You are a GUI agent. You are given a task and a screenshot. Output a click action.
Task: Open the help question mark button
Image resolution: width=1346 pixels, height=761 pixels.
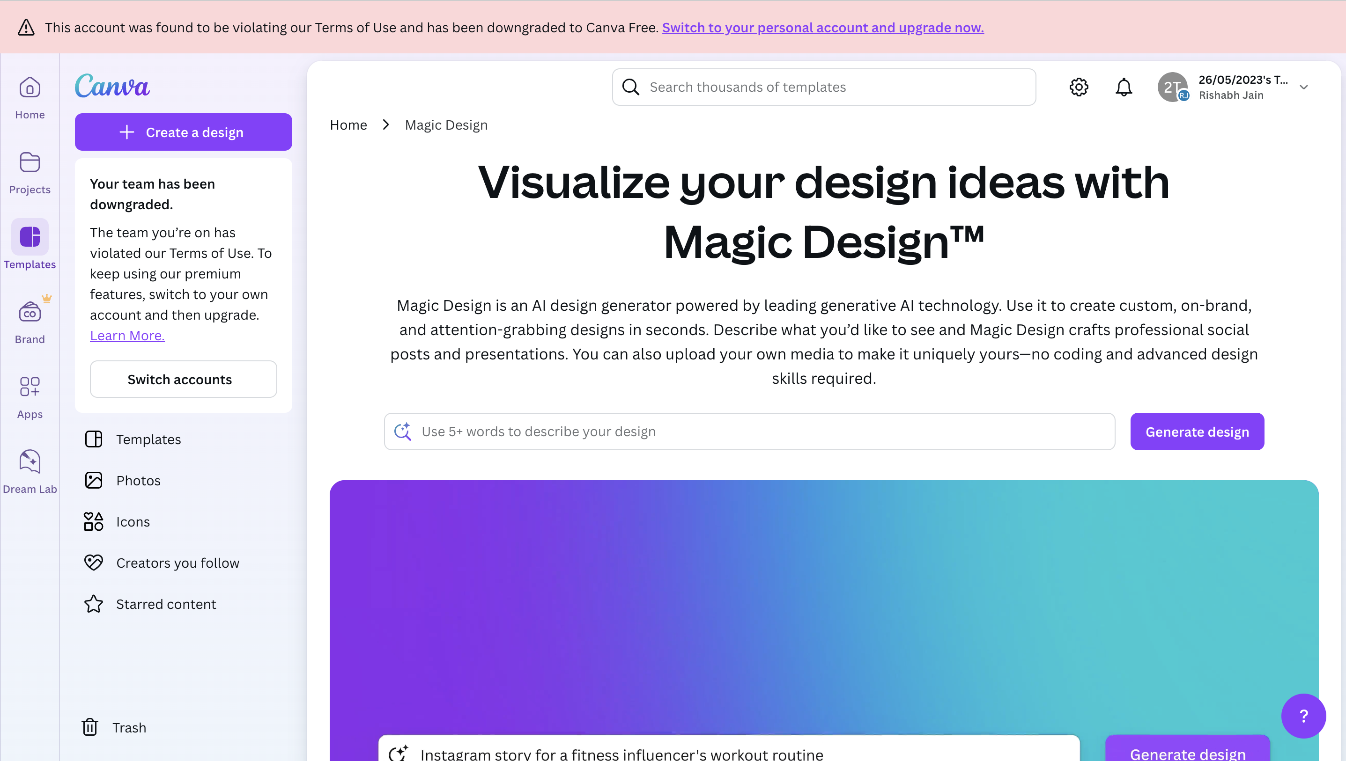click(x=1304, y=716)
